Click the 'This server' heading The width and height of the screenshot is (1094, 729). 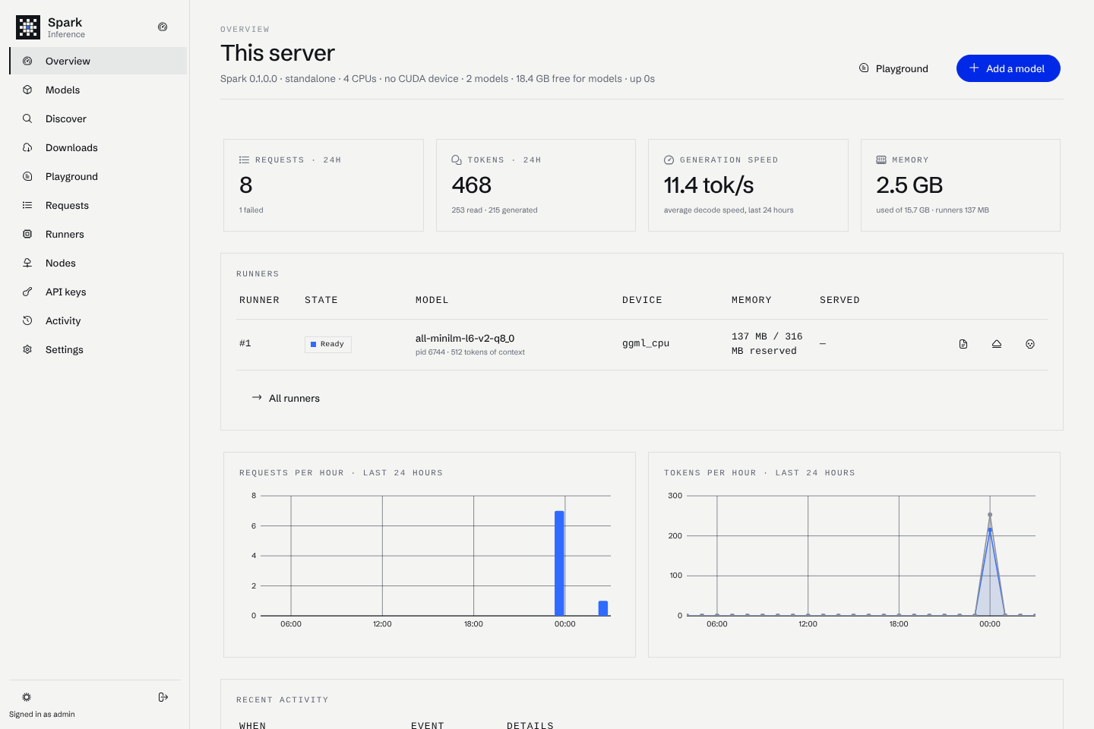pos(277,53)
